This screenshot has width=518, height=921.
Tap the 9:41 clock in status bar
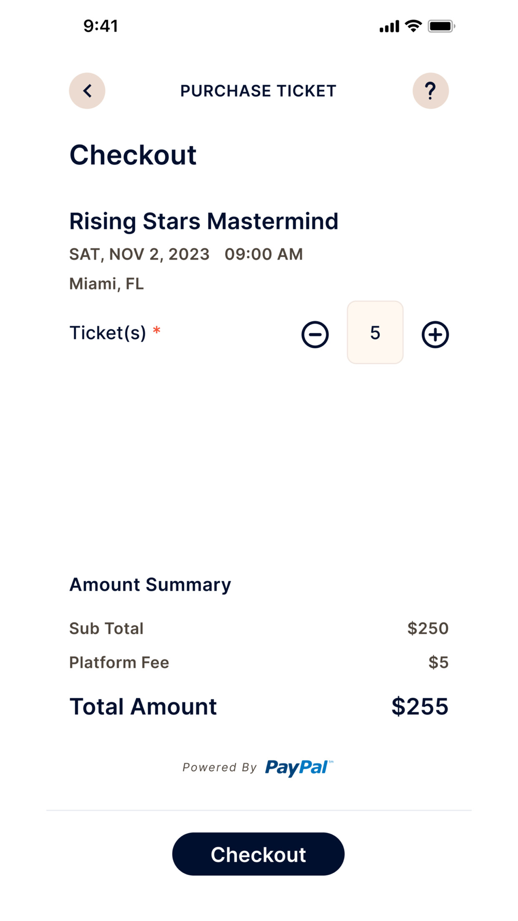click(x=101, y=26)
